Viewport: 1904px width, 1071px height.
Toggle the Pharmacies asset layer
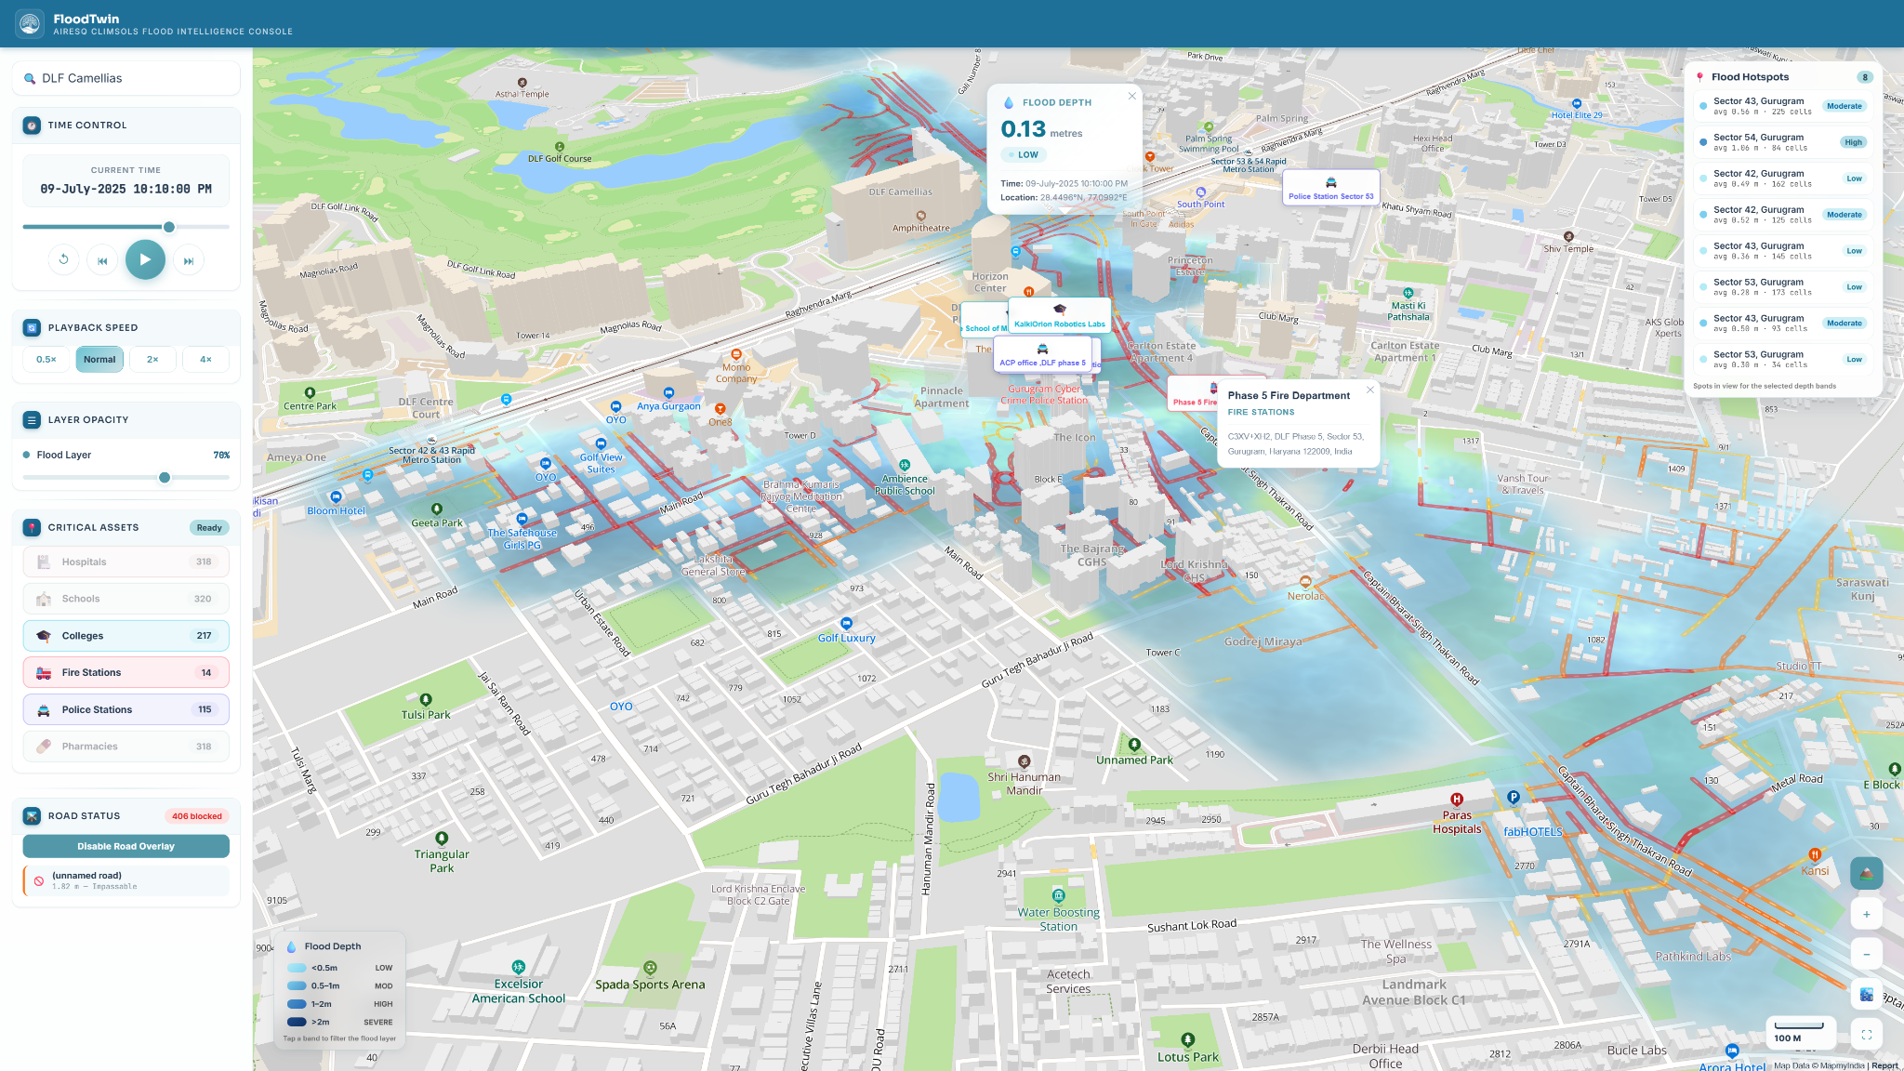click(126, 747)
